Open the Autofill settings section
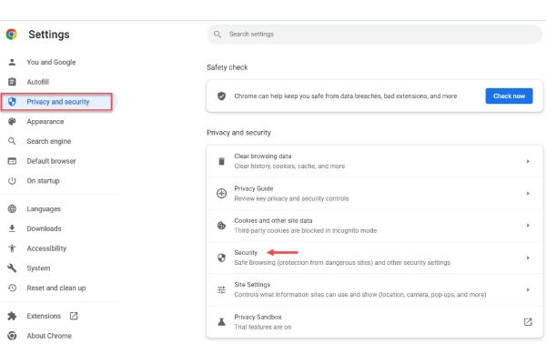 (x=38, y=82)
